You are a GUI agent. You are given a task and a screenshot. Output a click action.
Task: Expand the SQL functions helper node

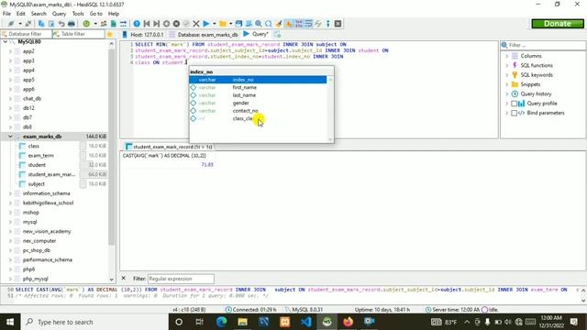(507, 65)
